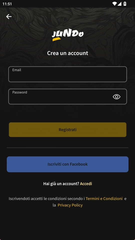This screenshot has height=240, width=135.
Task: Open the Privacy Policy link
Action: click(70, 205)
